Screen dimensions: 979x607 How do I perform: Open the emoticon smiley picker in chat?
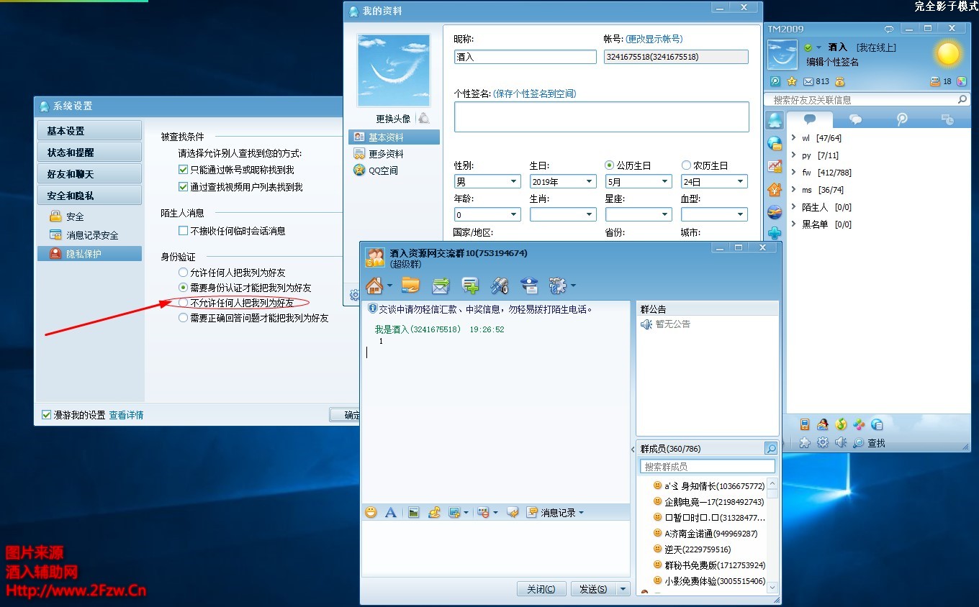pos(371,512)
